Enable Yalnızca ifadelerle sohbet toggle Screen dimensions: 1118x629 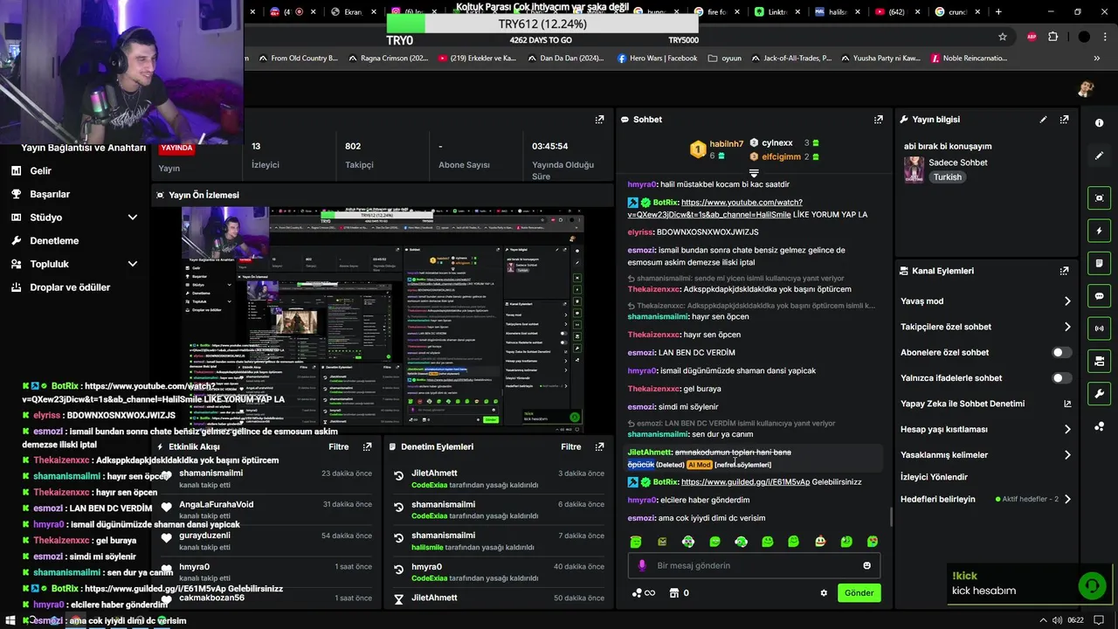(x=1061, y=378)
